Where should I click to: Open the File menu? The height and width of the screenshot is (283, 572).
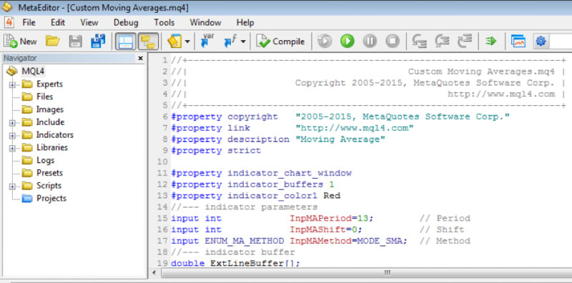click(29, 23)
